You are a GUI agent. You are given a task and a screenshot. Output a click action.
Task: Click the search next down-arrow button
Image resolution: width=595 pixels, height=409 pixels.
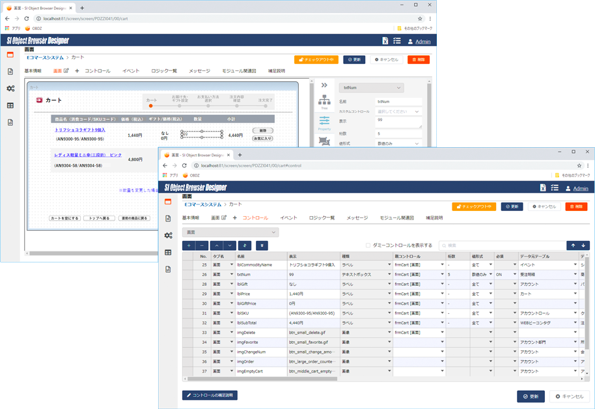583,246
